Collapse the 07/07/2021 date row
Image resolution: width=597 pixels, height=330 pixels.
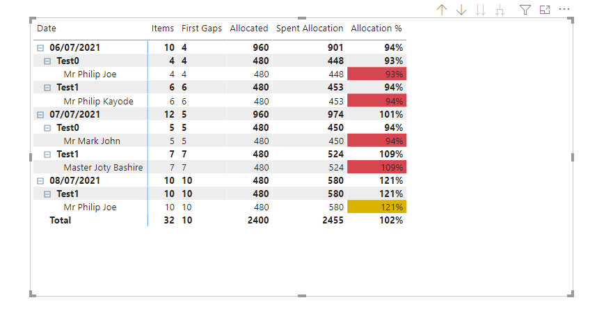[x=40, y=114]
